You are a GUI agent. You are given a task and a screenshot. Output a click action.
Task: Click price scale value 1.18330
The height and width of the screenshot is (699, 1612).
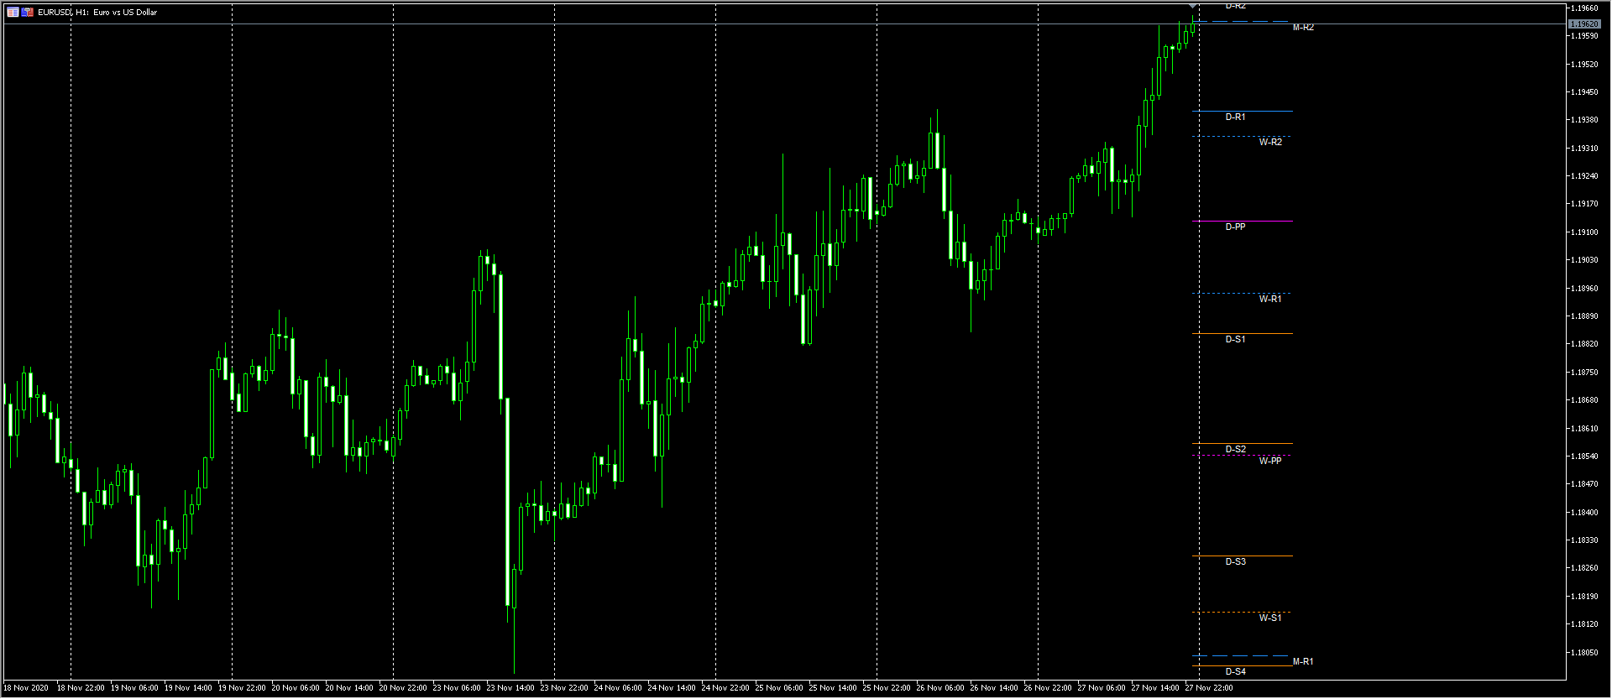coord(1584,540)
